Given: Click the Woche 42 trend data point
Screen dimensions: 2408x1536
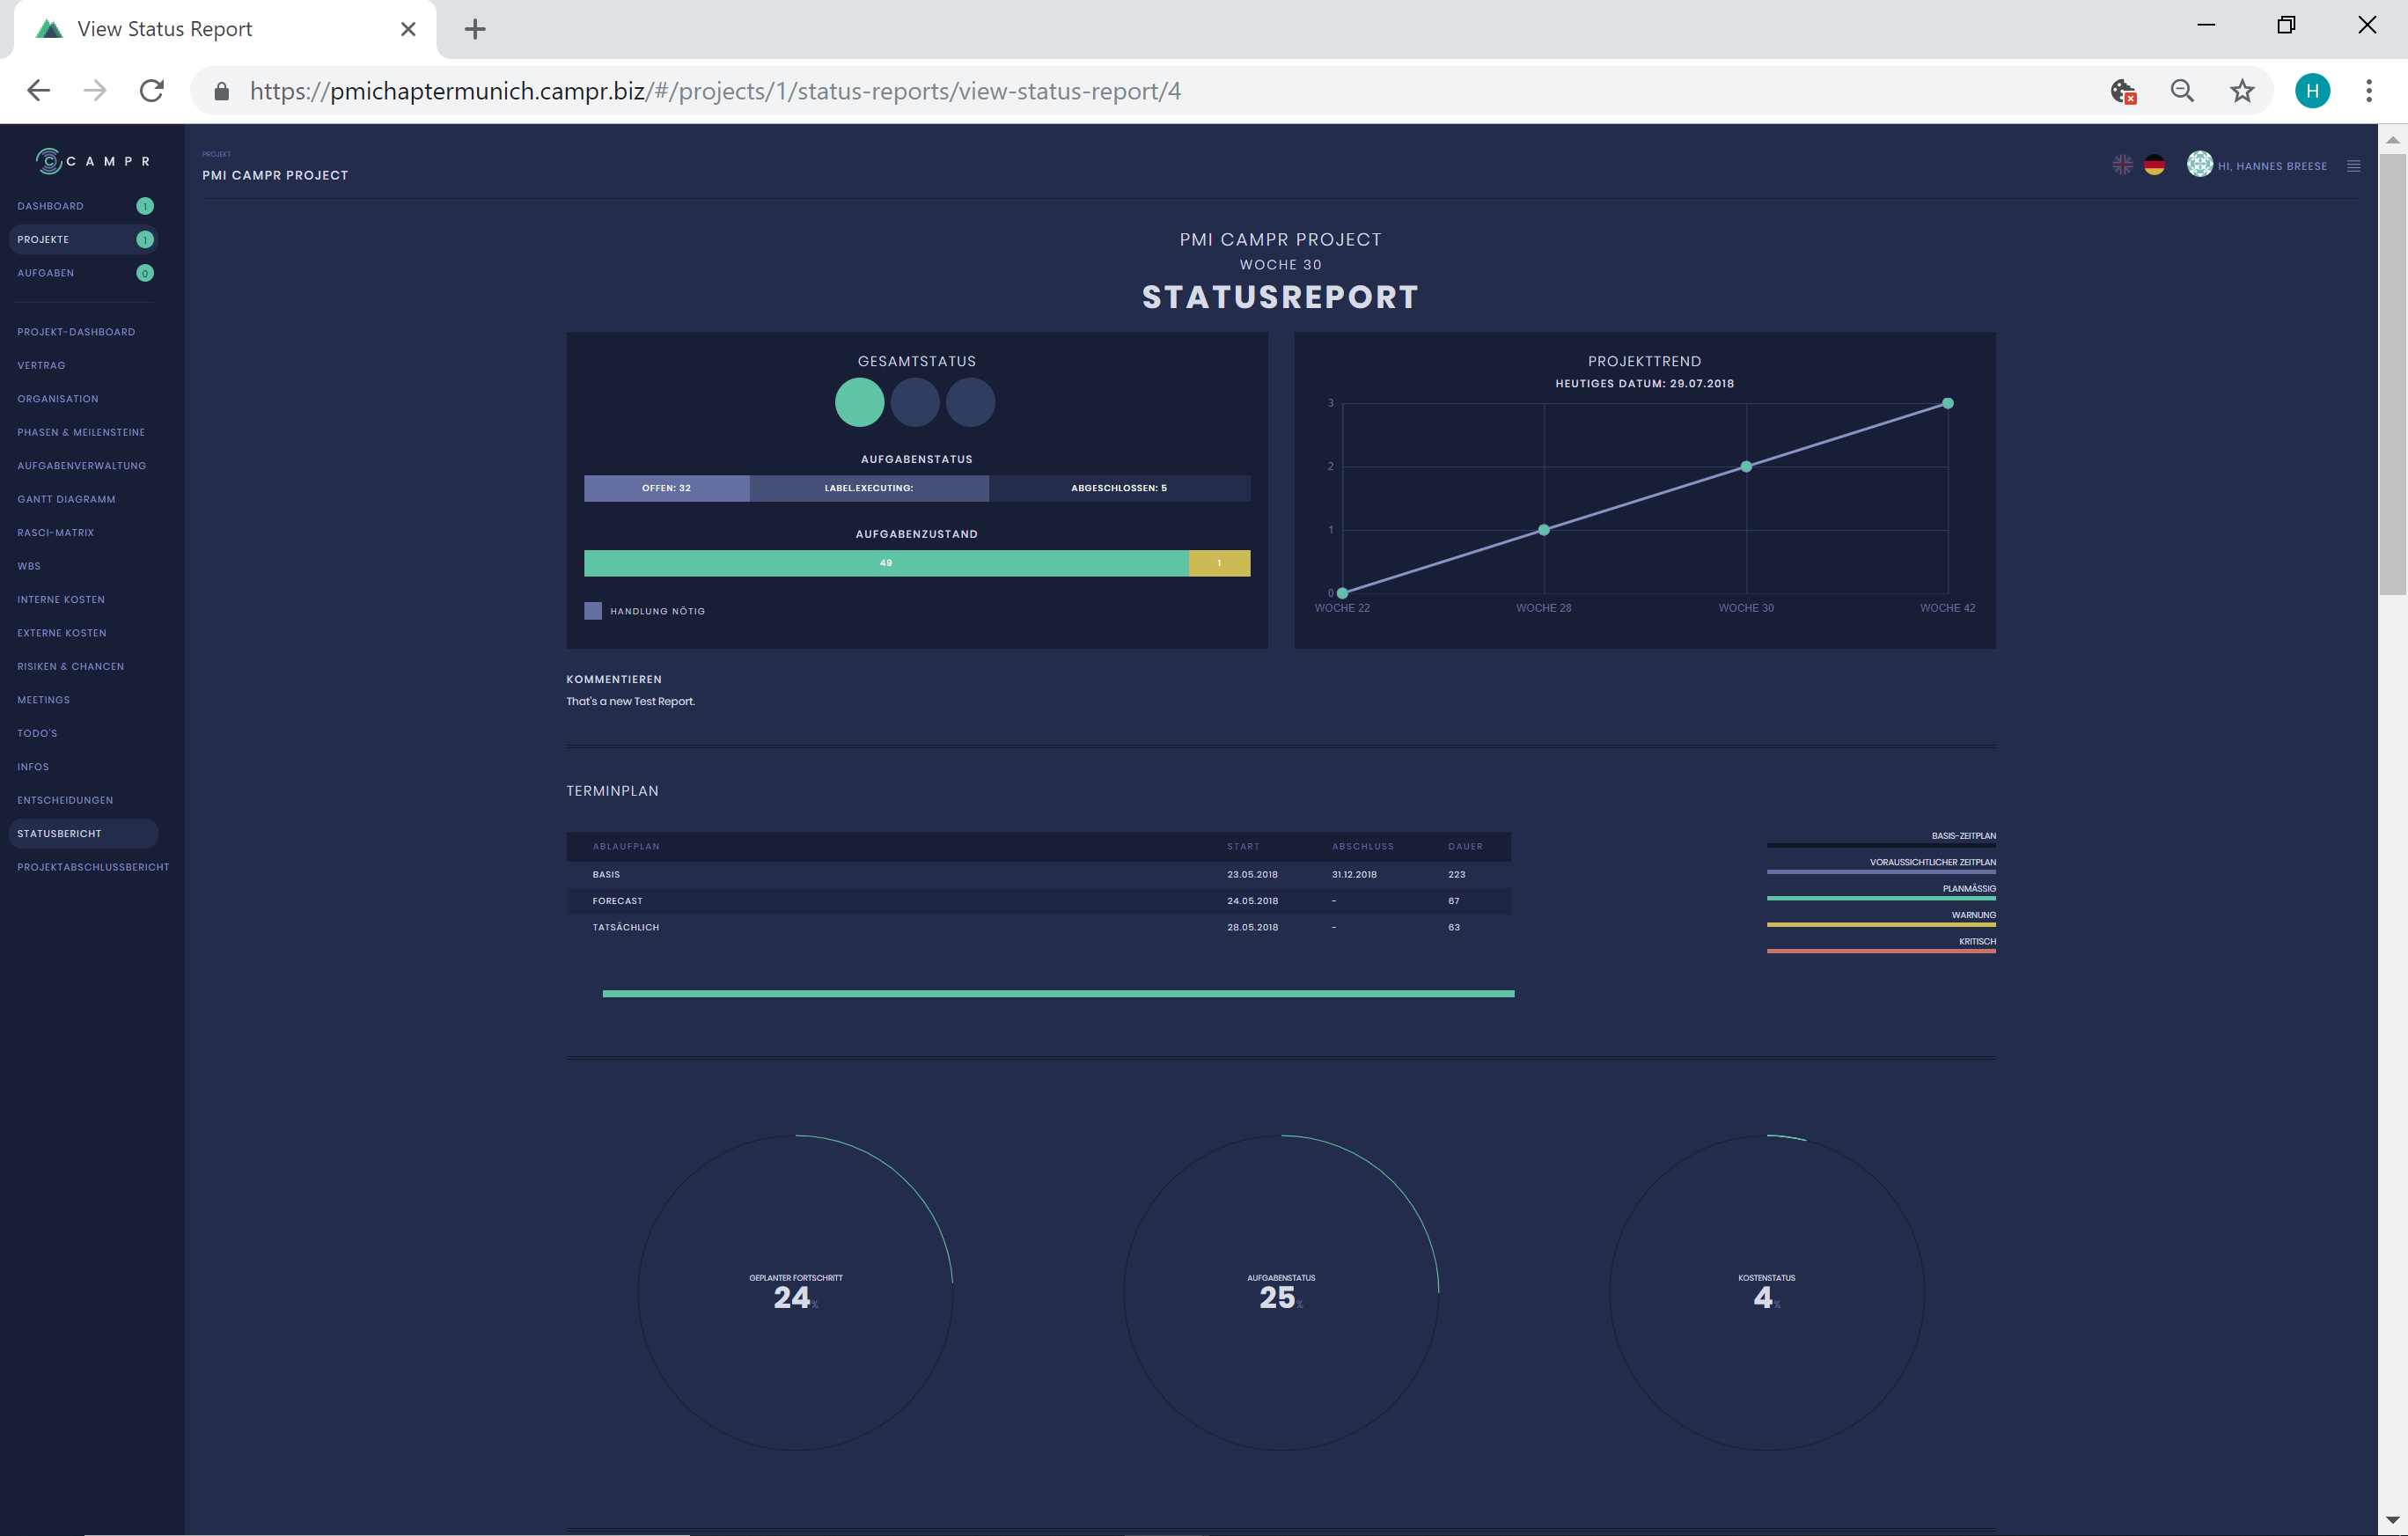Looking at the screenshot, I should [x=1948, y=404].
